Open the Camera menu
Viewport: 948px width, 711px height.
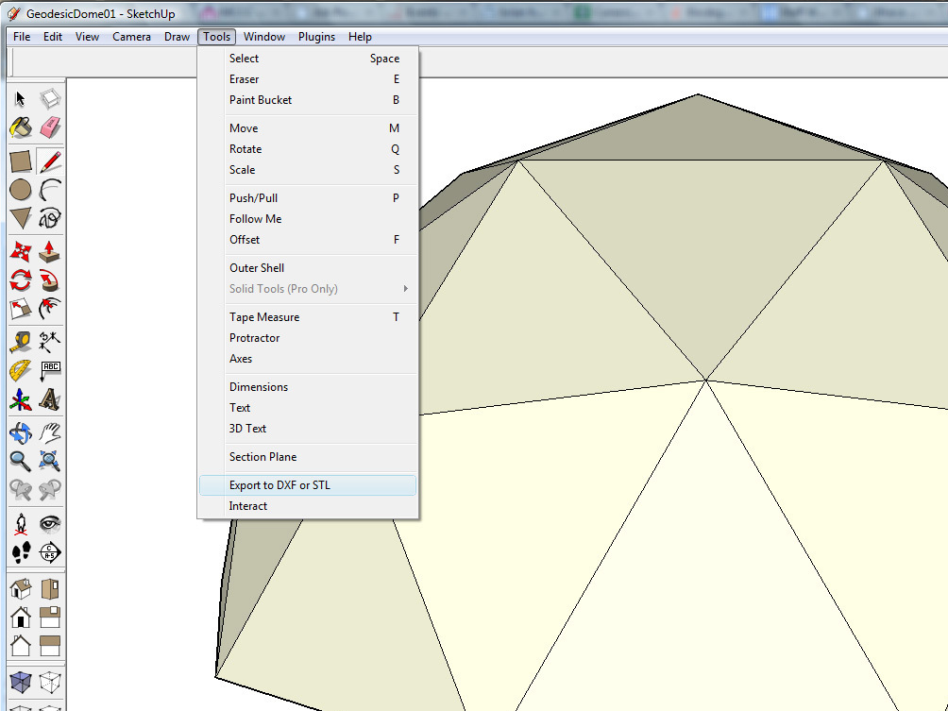pyautogui.click(x=131, y=37)
